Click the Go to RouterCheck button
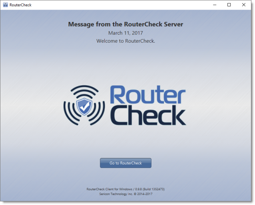 click(x=126, y=163)
